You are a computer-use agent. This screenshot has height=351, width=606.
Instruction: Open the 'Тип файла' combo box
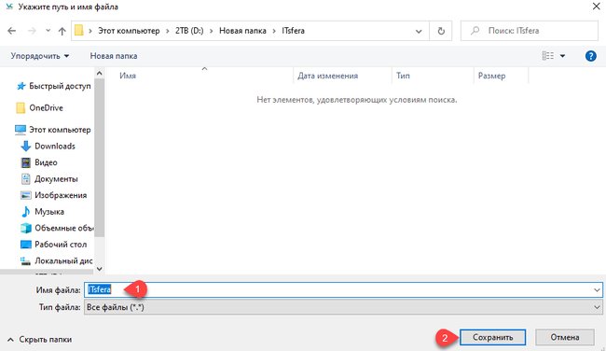[x=343, y=307]
